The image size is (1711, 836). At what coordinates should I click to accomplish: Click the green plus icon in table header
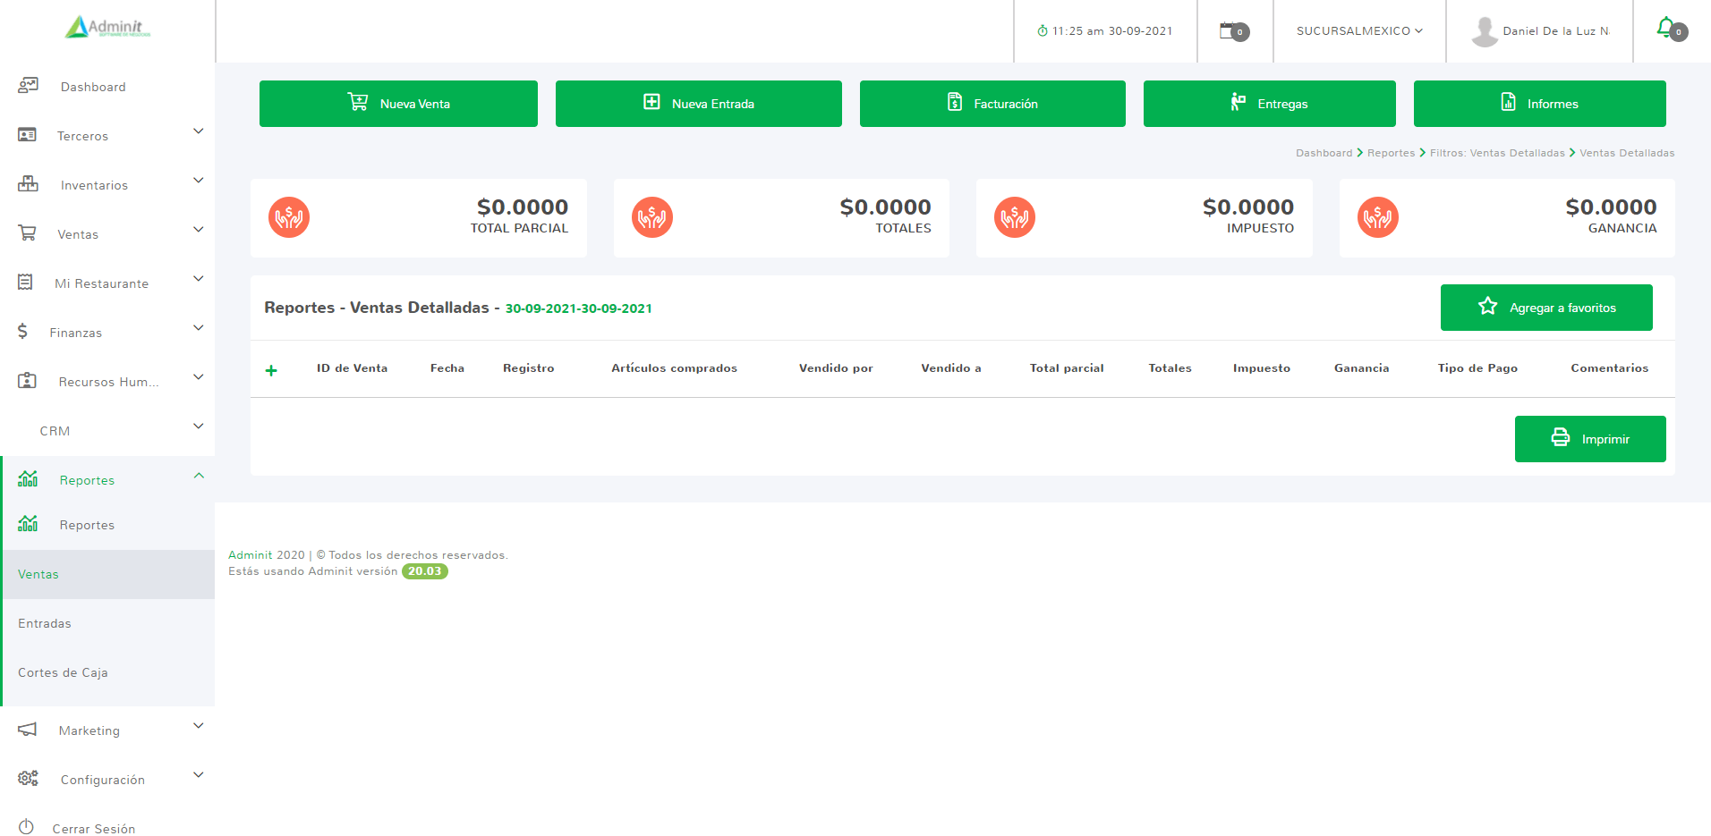tap(271, 370)
